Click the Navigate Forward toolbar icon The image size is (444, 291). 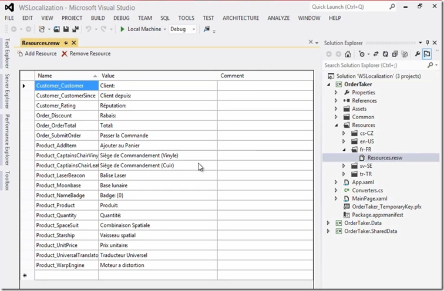[28, 29]
